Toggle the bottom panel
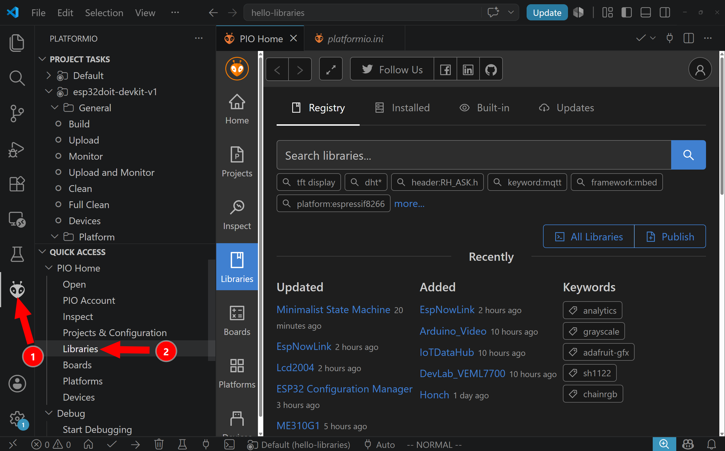Viewport: 725px width, 451px height. coord(646,12)
